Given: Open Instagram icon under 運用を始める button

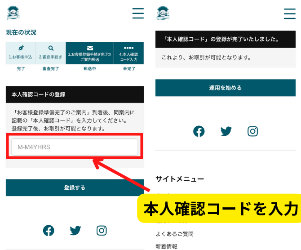Looking at the screenshot, I should tap(253, 131).
